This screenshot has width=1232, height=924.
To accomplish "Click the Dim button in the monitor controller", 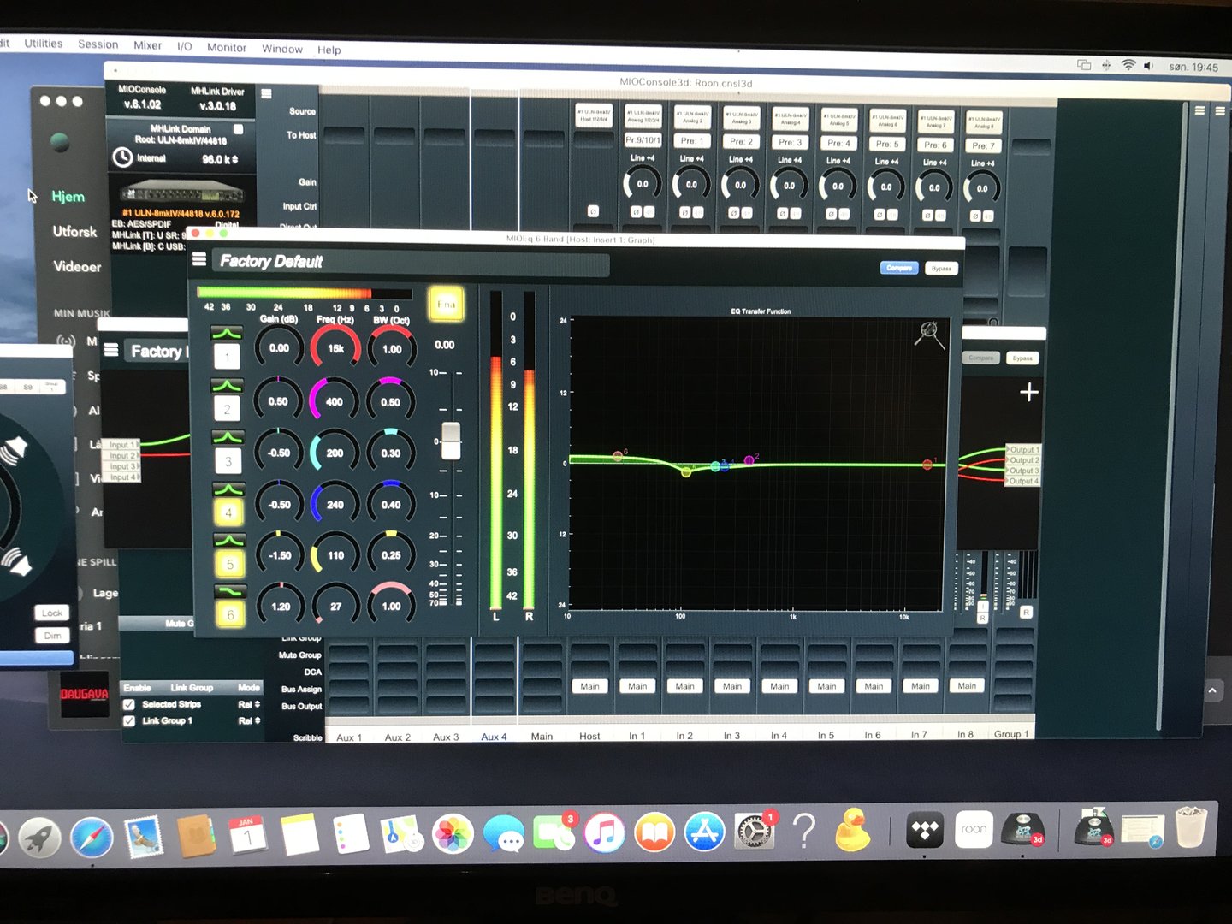I will pos(52,635).
